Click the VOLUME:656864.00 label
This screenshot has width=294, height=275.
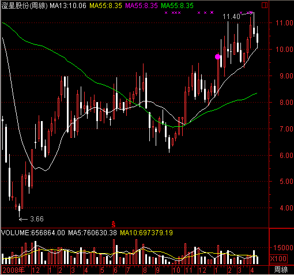click(x=33, y=233)
